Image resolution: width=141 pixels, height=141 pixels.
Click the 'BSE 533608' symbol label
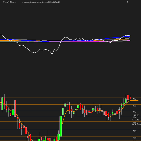click(x=54, y=2)
